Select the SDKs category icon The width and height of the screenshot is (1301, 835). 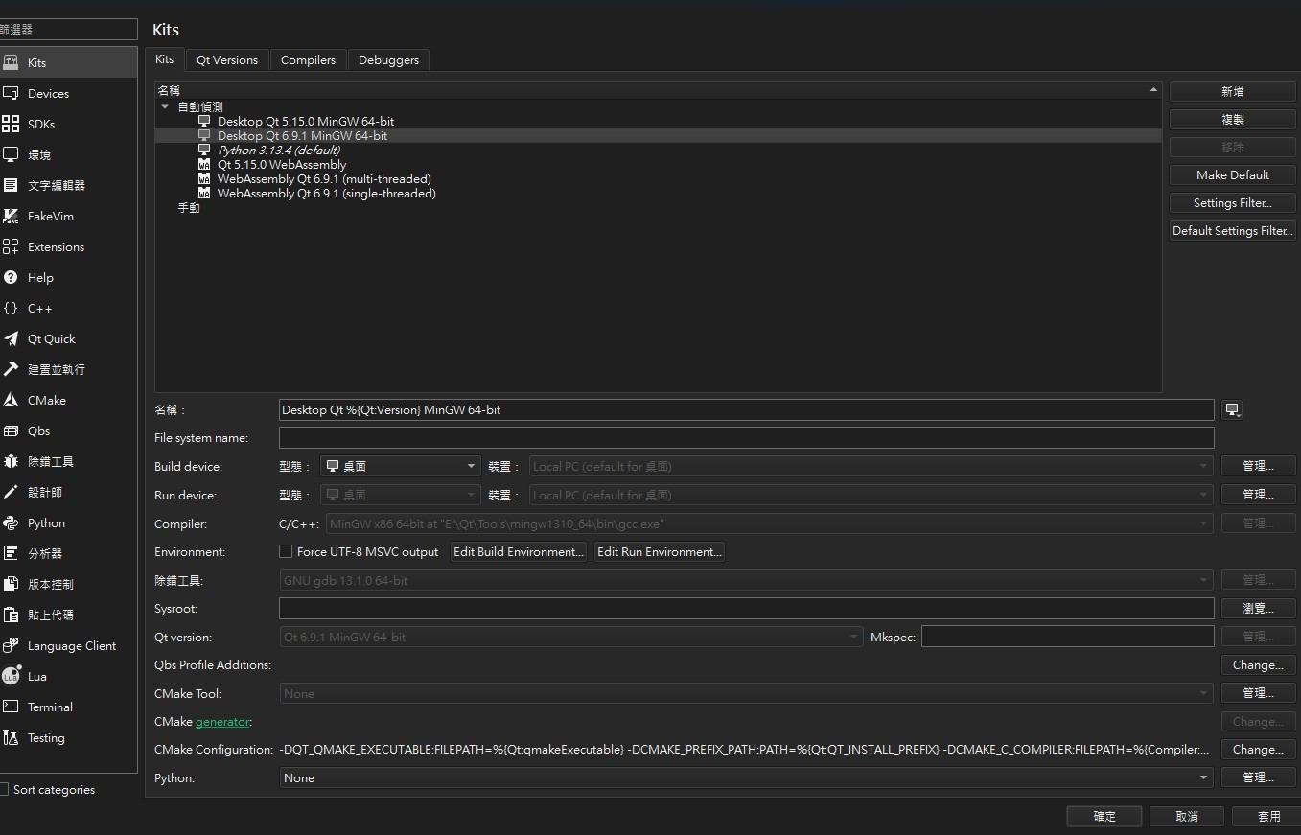pos(11,124)
